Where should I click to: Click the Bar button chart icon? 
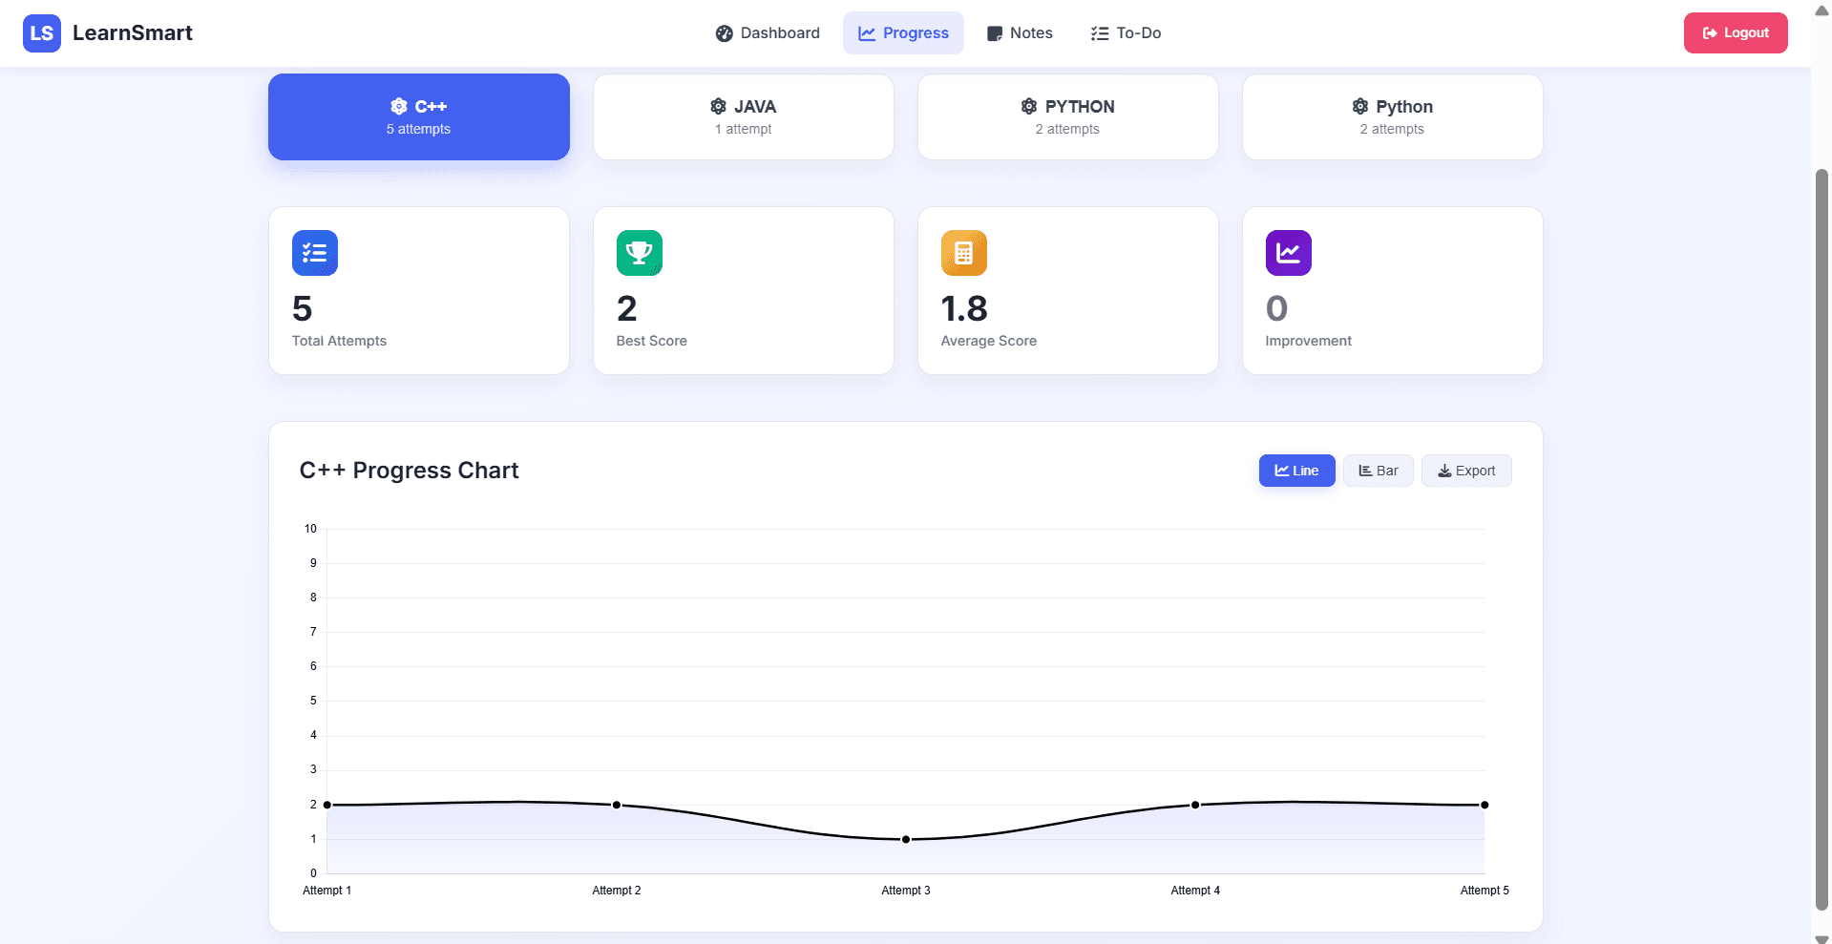pos(1366,471)
